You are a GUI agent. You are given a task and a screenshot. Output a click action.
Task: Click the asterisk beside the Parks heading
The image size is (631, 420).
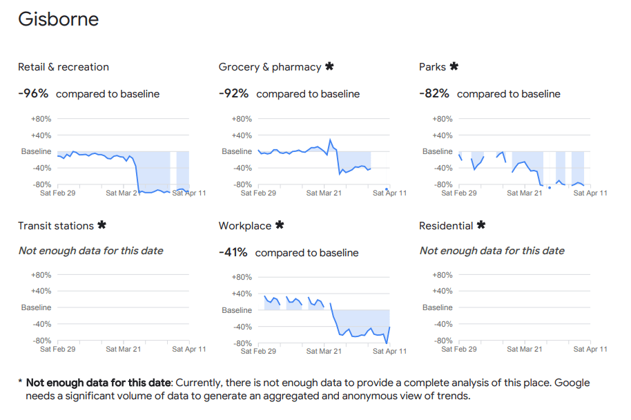click(454, 66)
